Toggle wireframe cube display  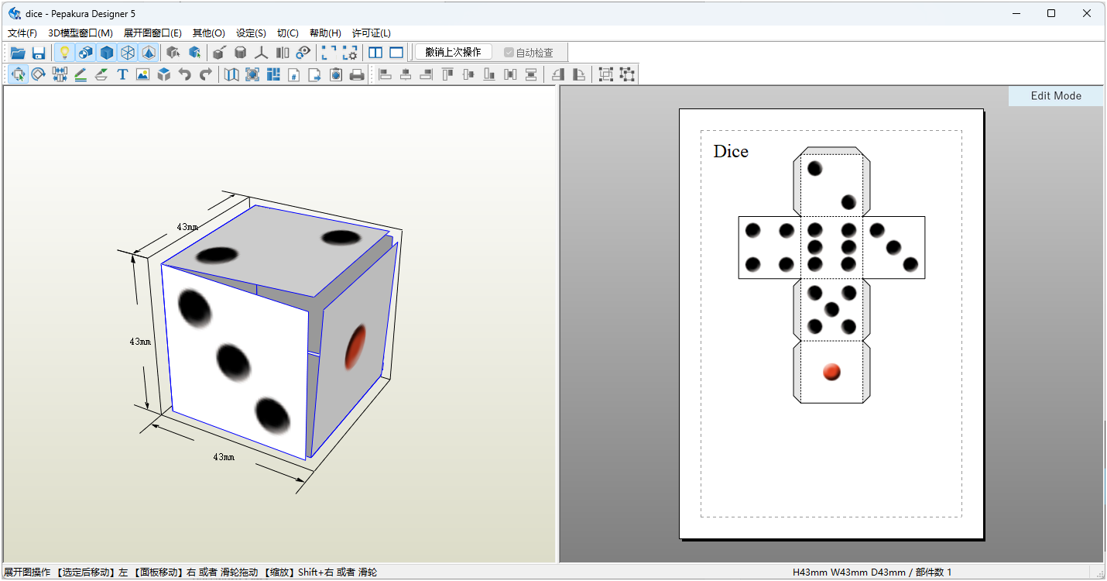pos(128,53)
